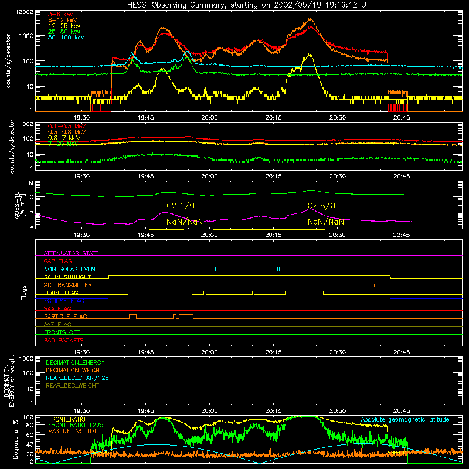Click the ATTENUATOR_STATE flag label
The image size is (469, 469).
pyautogui.click(x=71, y=253)
